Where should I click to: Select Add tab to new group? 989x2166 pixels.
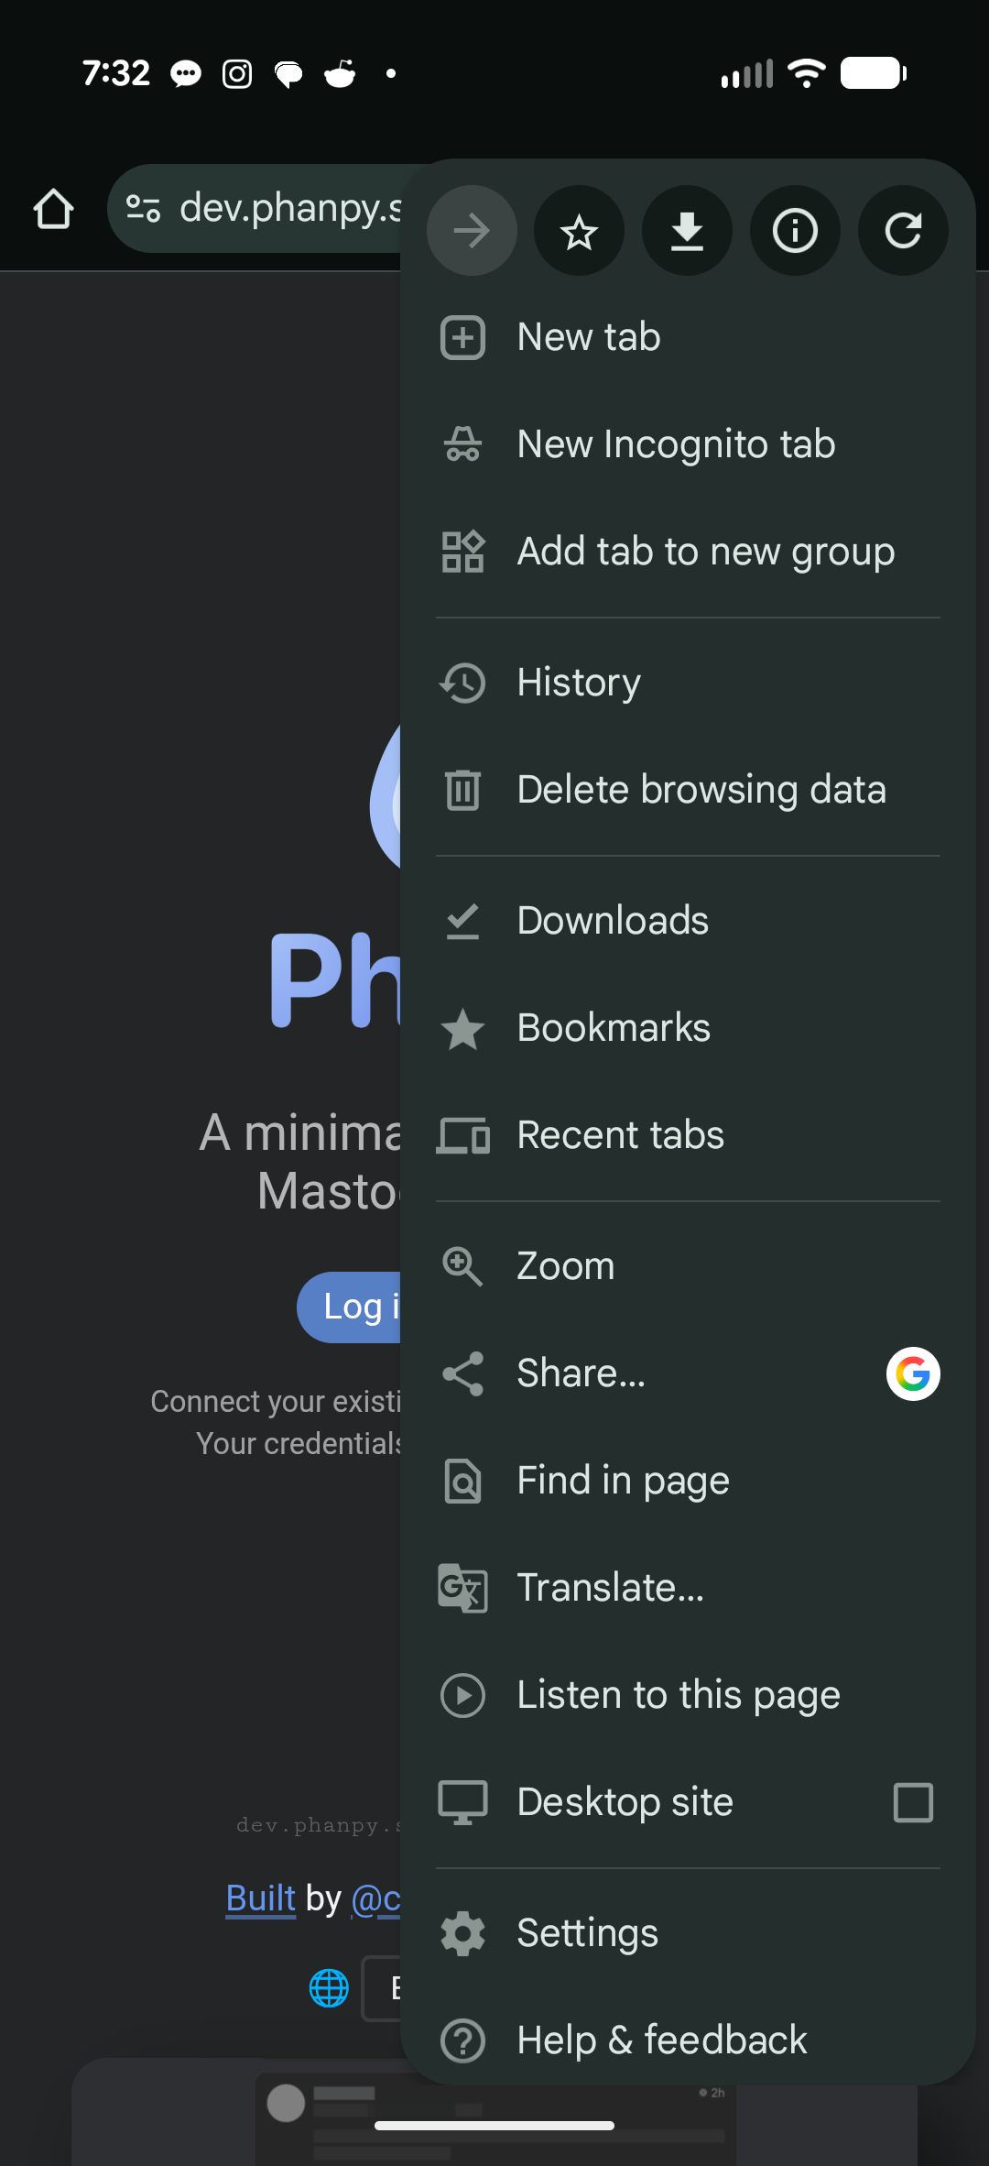705,552
